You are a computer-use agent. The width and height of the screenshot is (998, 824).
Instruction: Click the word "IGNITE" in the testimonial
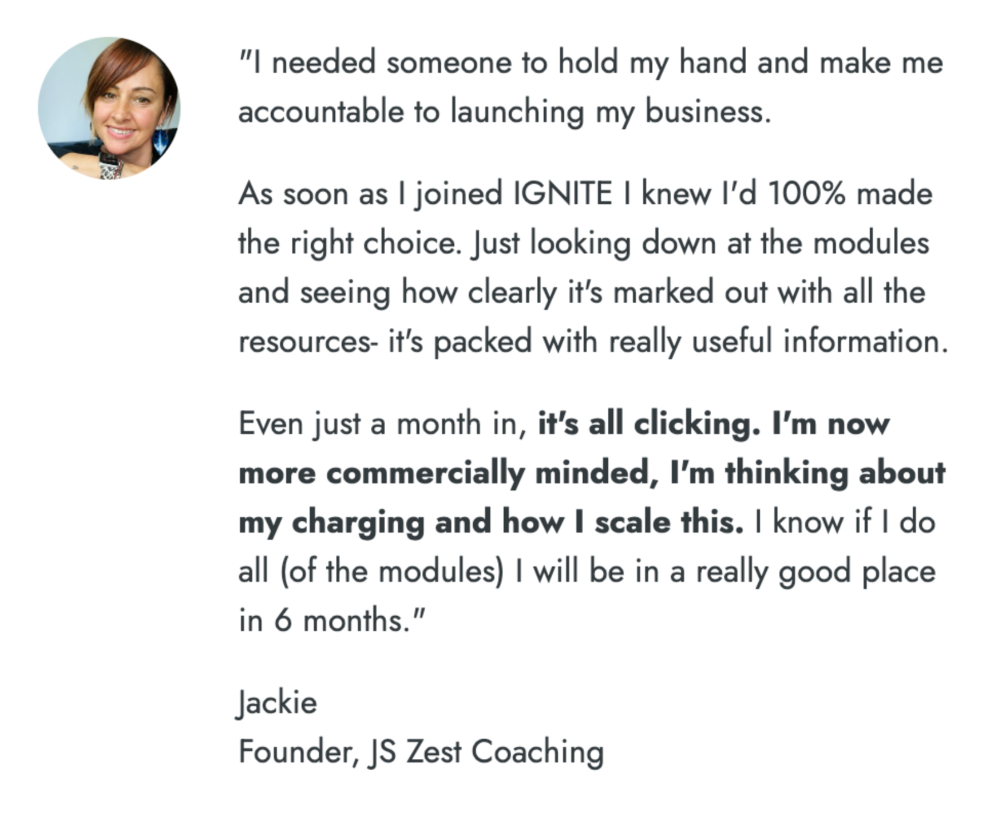(x=563, y=193)
